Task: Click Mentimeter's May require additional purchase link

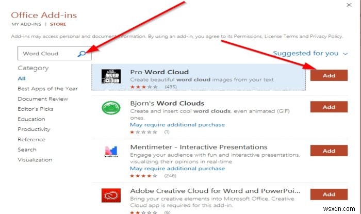Action: pyautogui.click(x=177, y=169)
